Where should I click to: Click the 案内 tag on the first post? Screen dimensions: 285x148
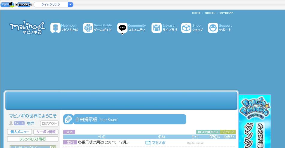pyautogui.click(x=70, y=142)
